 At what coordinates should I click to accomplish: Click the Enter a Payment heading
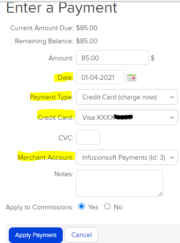point(61,8)
